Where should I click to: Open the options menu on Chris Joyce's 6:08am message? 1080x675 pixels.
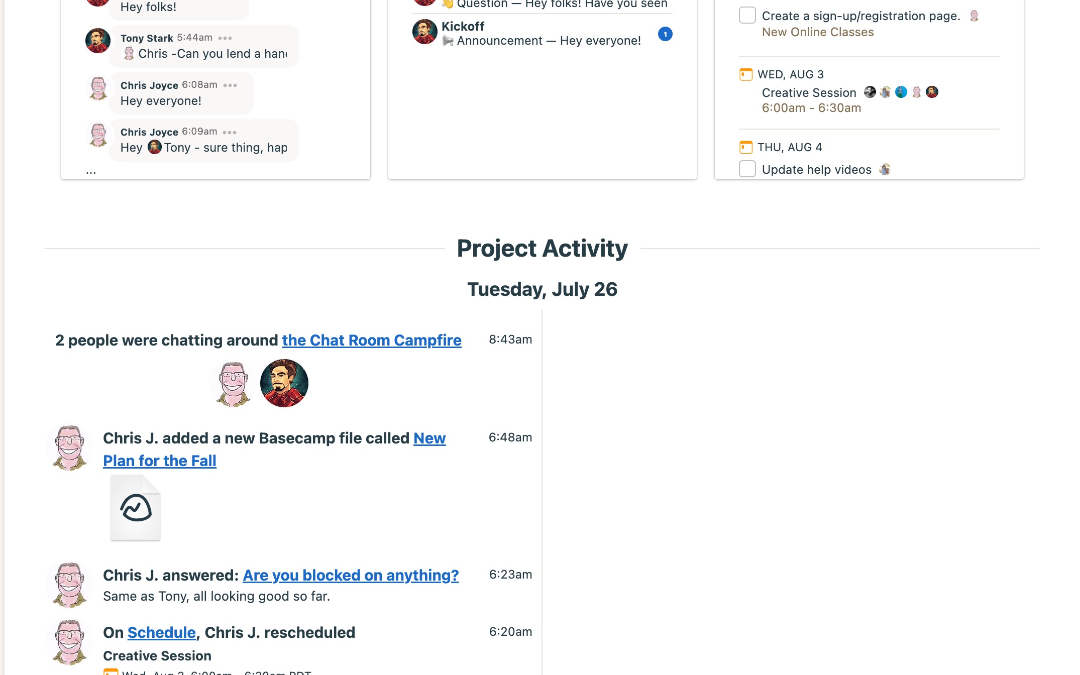231,85
